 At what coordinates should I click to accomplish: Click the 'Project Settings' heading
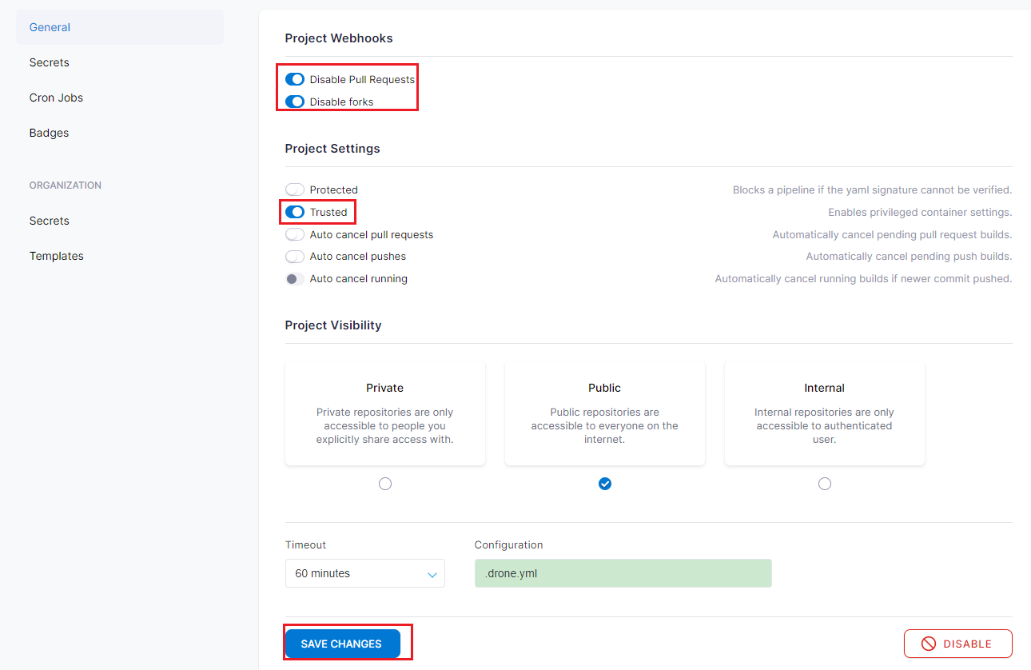[332, 148]
